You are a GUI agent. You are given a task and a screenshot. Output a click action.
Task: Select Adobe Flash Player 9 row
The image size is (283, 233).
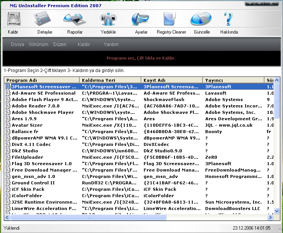tap(139, 100)
